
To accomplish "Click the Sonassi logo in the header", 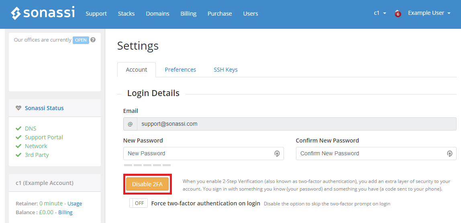I will click(x=43, y=14).
